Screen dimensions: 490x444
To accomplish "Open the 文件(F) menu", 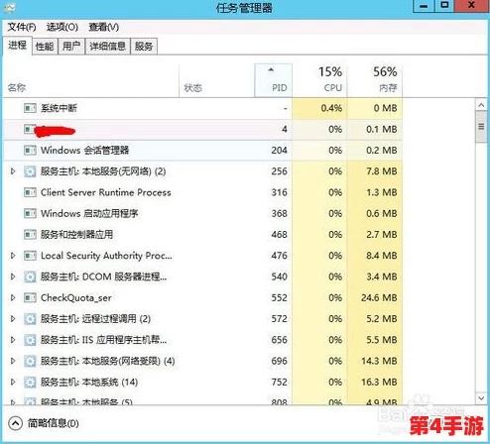I will [22, 27].
